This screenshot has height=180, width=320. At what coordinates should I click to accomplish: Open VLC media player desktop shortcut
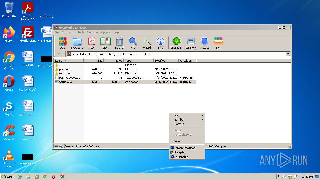pyautogui.click(x=9, y=158)
